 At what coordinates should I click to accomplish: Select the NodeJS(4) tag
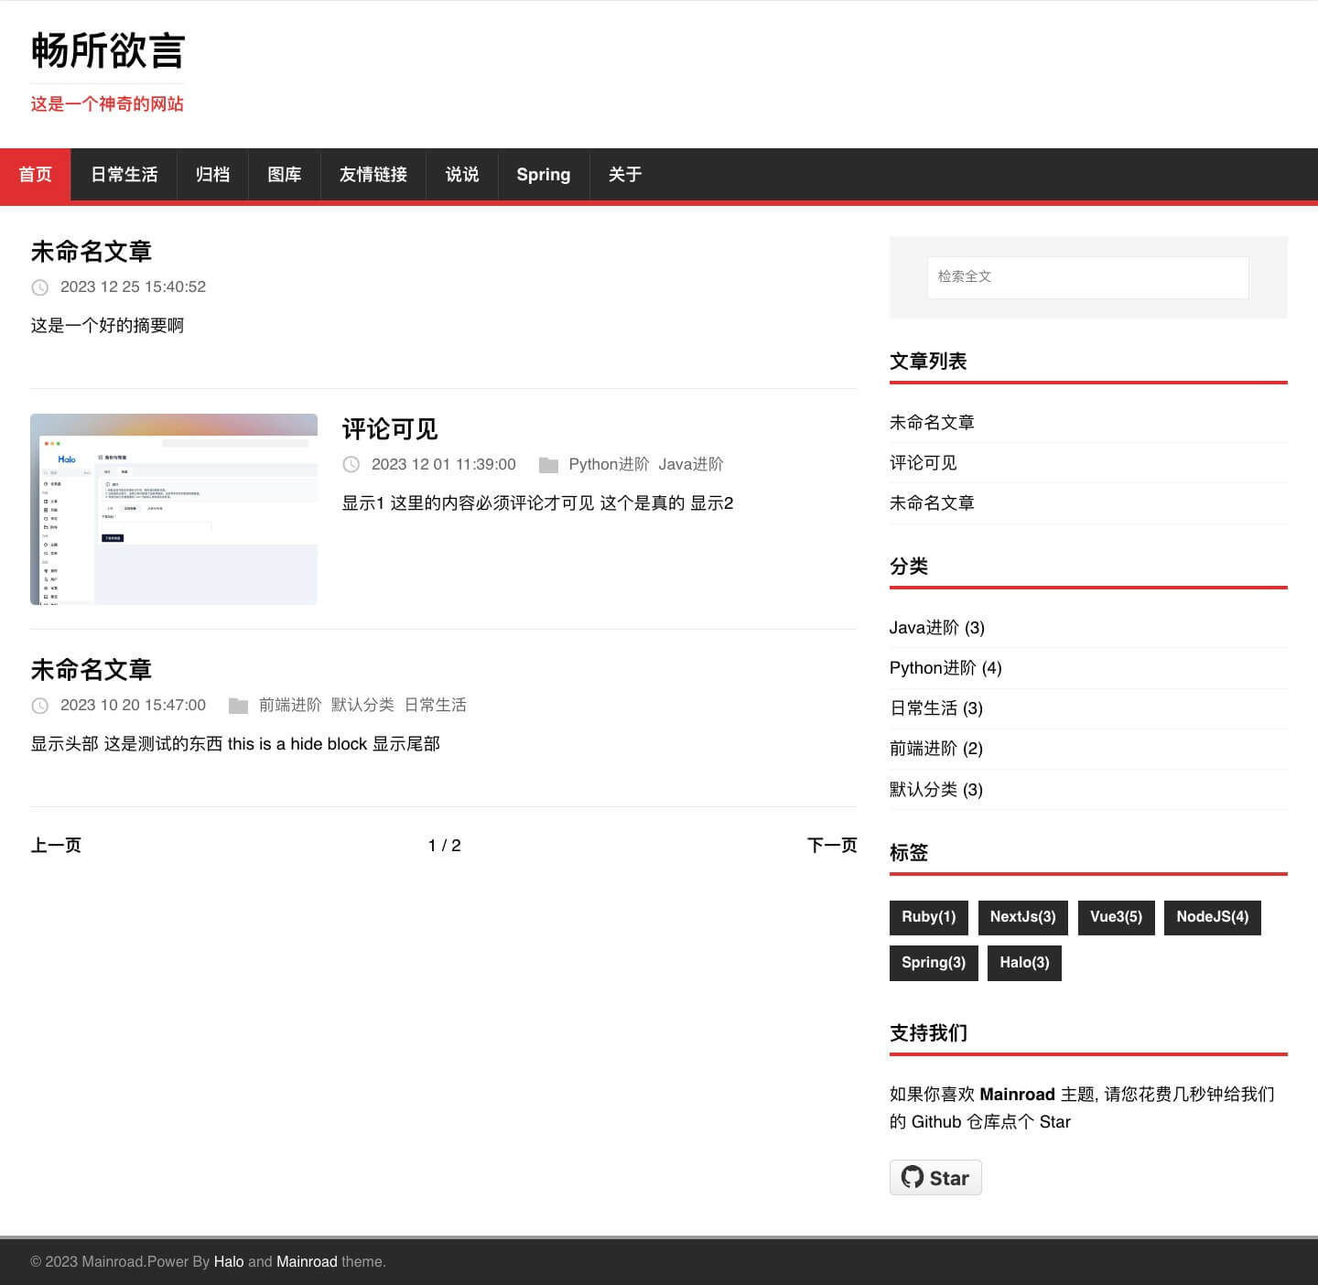(1212, 917)
